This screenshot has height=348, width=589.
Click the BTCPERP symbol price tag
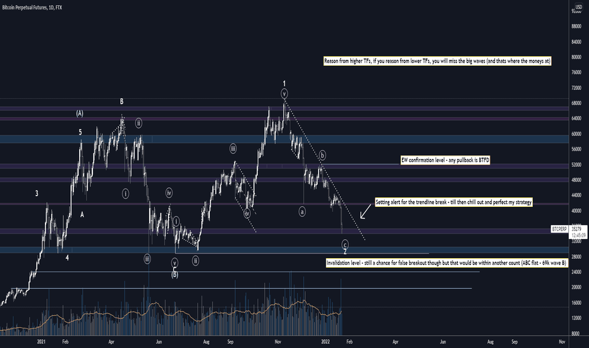click(x=559, y=229)
